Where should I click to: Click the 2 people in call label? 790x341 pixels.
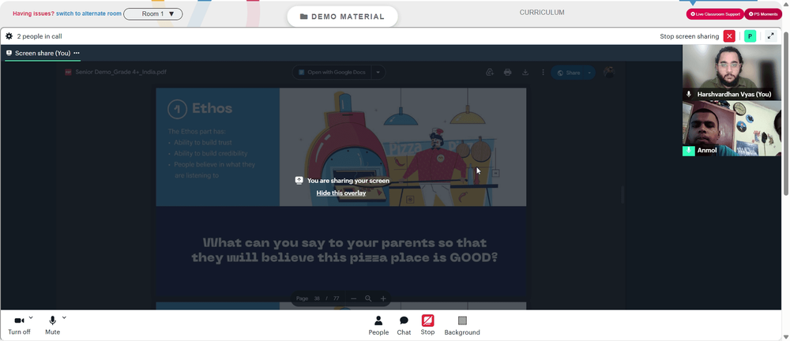click(x=39, y=36)
